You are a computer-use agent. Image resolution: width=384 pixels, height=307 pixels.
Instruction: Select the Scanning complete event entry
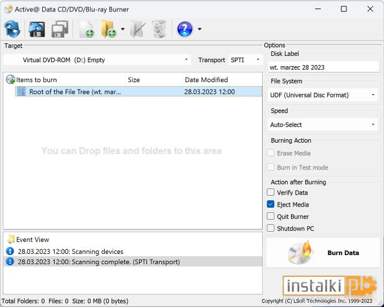[x=133, y=262]
